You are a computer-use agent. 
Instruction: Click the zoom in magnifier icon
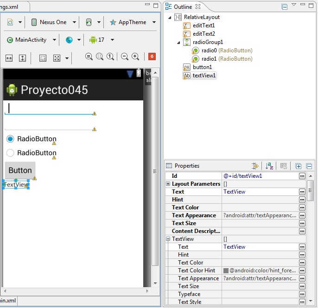(x=135, y=57)
